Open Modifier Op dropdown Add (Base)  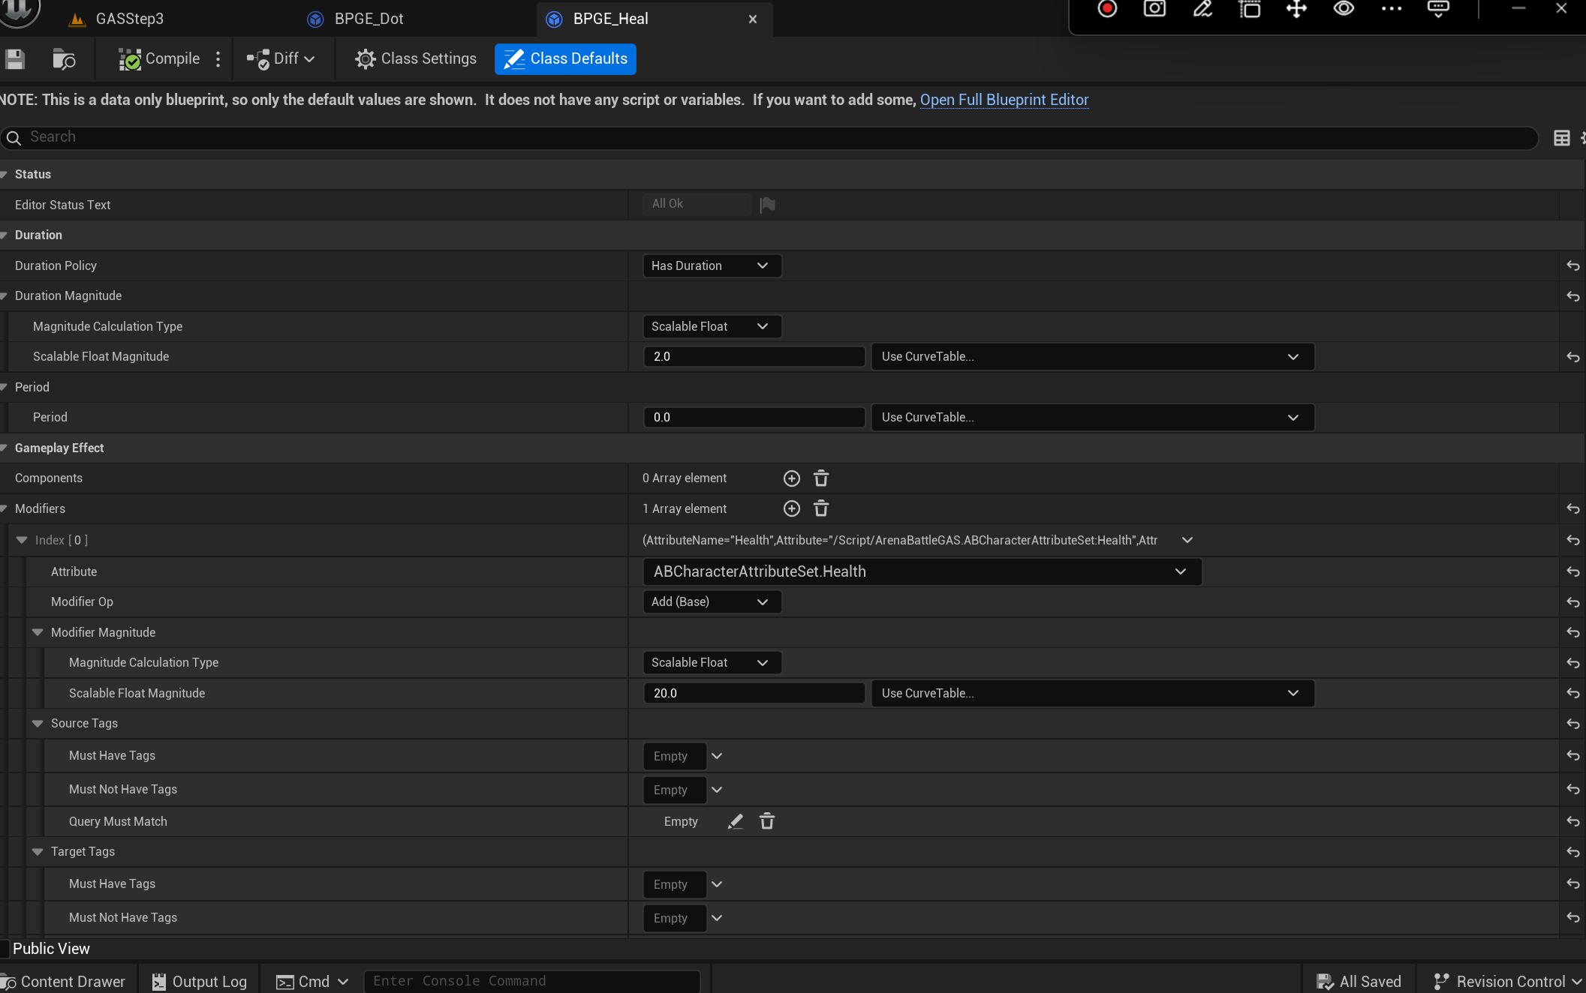tap(712, 601)
